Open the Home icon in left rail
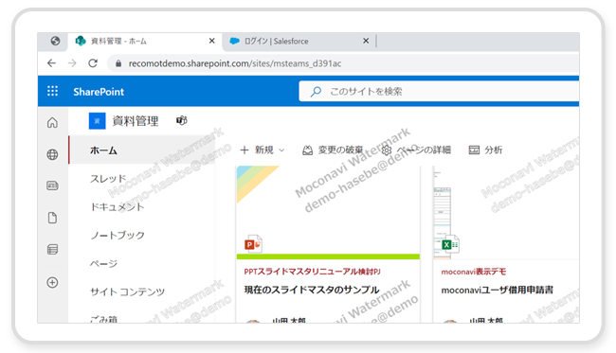 (52, 123)
